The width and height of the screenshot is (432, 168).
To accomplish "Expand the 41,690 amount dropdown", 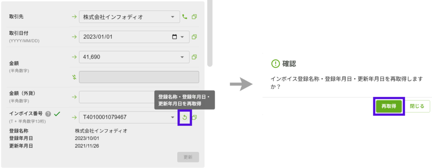I will pos(182,57).
